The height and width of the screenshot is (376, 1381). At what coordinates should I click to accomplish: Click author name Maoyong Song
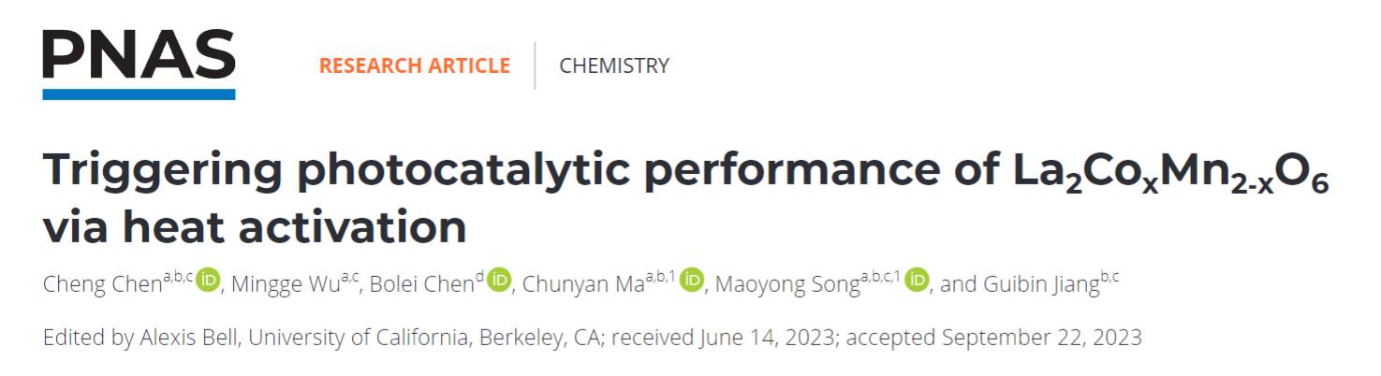point(787,285)
